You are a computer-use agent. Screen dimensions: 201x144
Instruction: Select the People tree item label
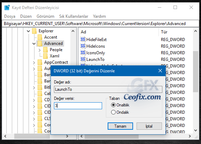56,50
